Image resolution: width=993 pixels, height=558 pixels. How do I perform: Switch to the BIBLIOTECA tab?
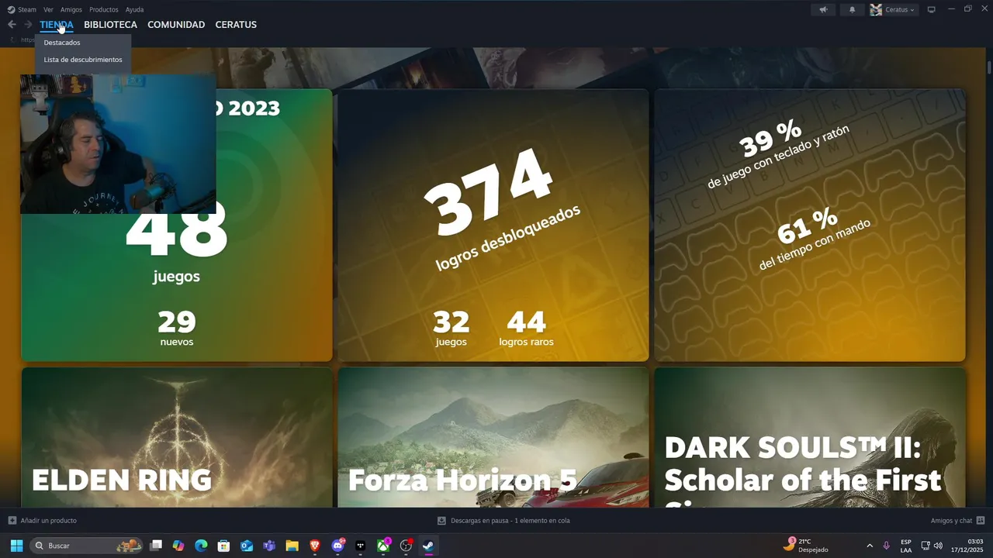click(110, 25)
